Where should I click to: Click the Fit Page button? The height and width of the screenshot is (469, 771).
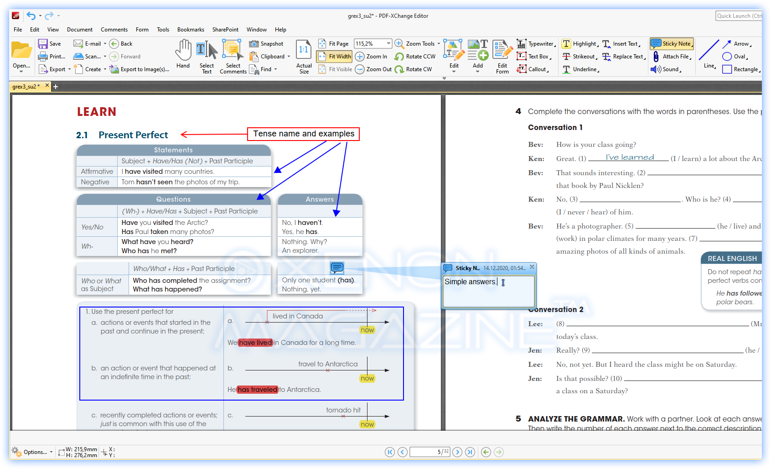[333, 44]
